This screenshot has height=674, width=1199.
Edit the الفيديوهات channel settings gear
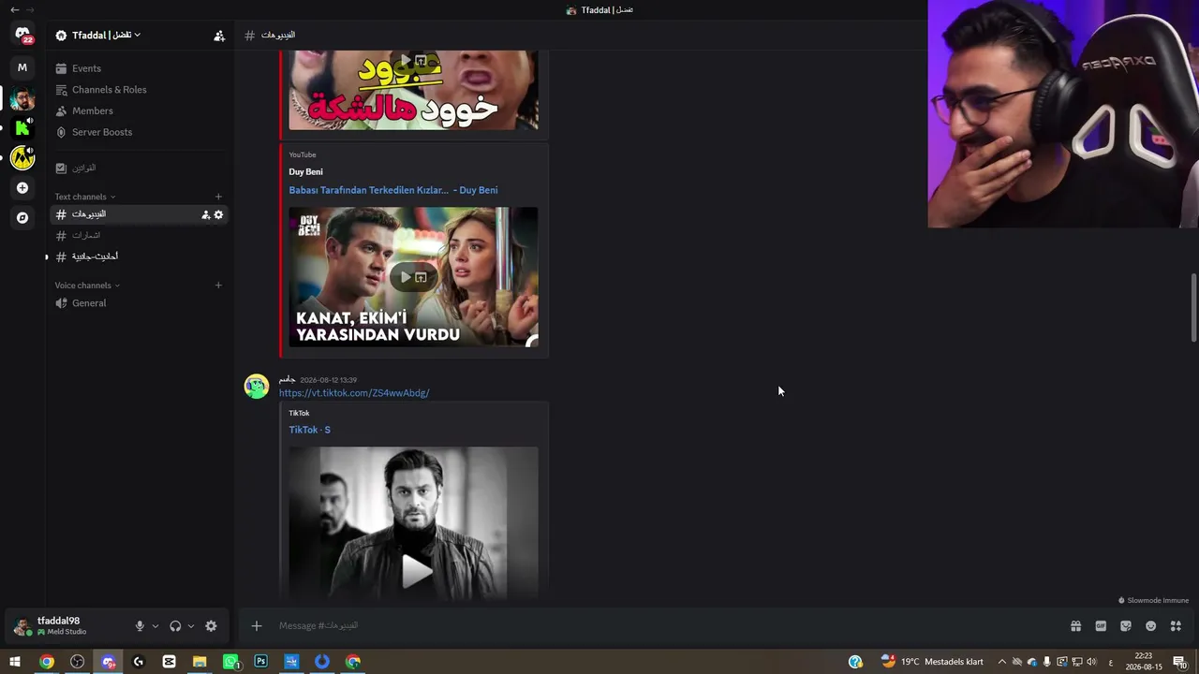[218, 215]
